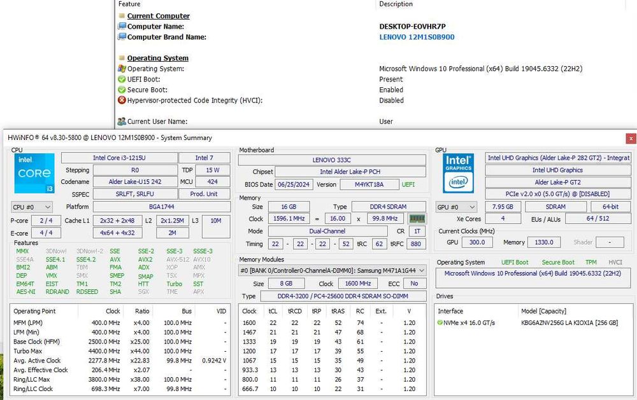Viewport: 637px width, 400px height.
Task: Click the Intel Core i3-1215U name field
Action: coord(118,158)
